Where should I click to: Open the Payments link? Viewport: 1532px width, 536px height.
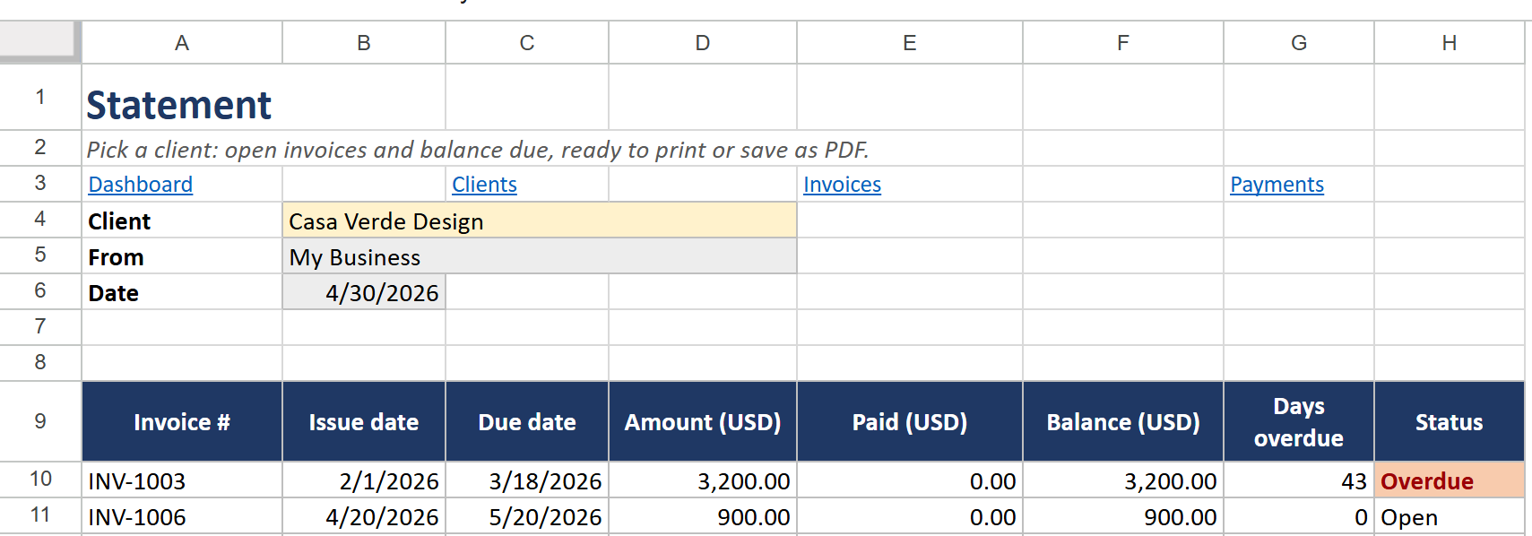coord(1277,185)
